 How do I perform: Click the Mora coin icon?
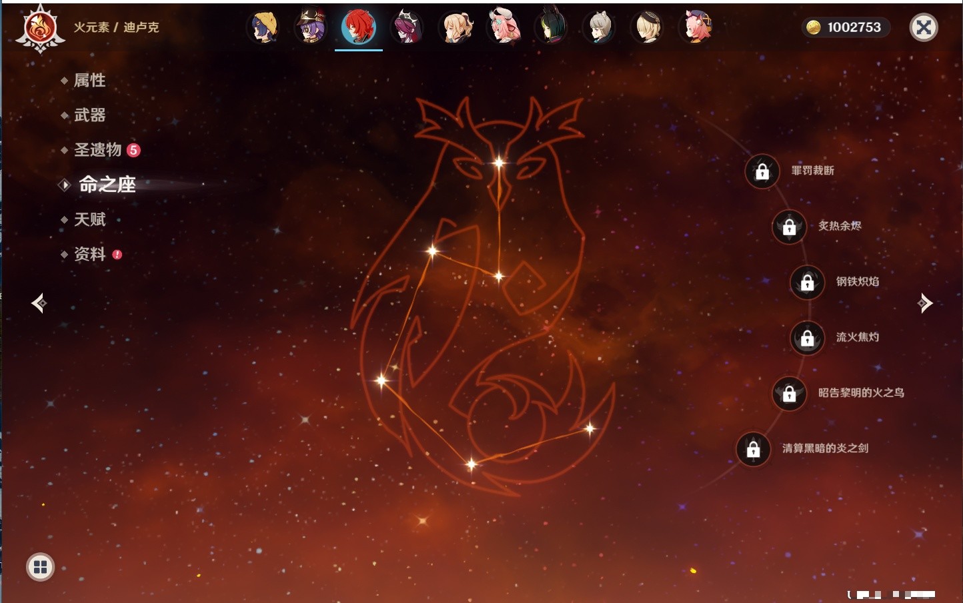tap(813, 27)
